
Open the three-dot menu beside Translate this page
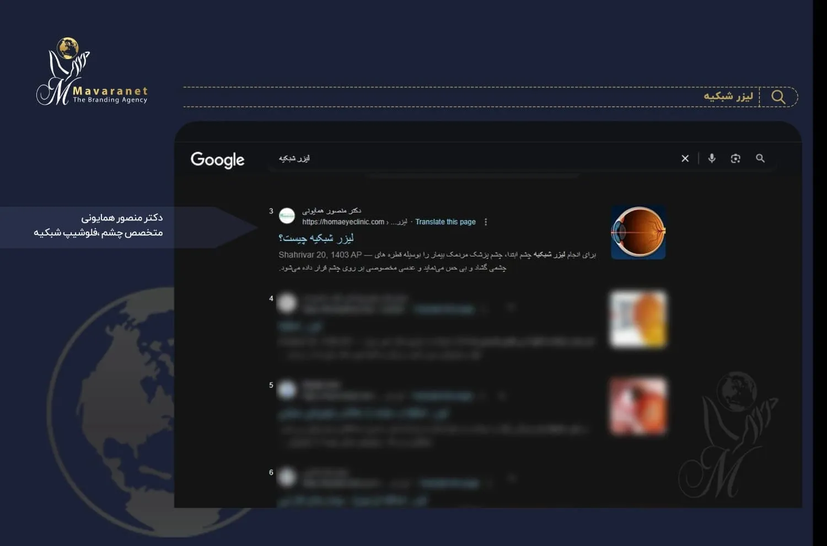click(x=486, y=222)
